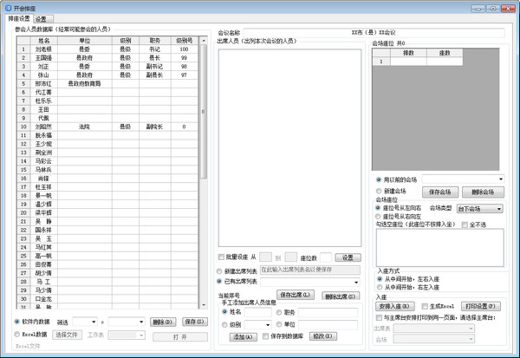520x358 pixels.
Task: Expand the 已有出席列表 dropdown
Action: tap(355, 282)
